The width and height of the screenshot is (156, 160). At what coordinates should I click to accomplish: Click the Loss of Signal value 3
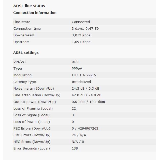(x=73, y=115)
